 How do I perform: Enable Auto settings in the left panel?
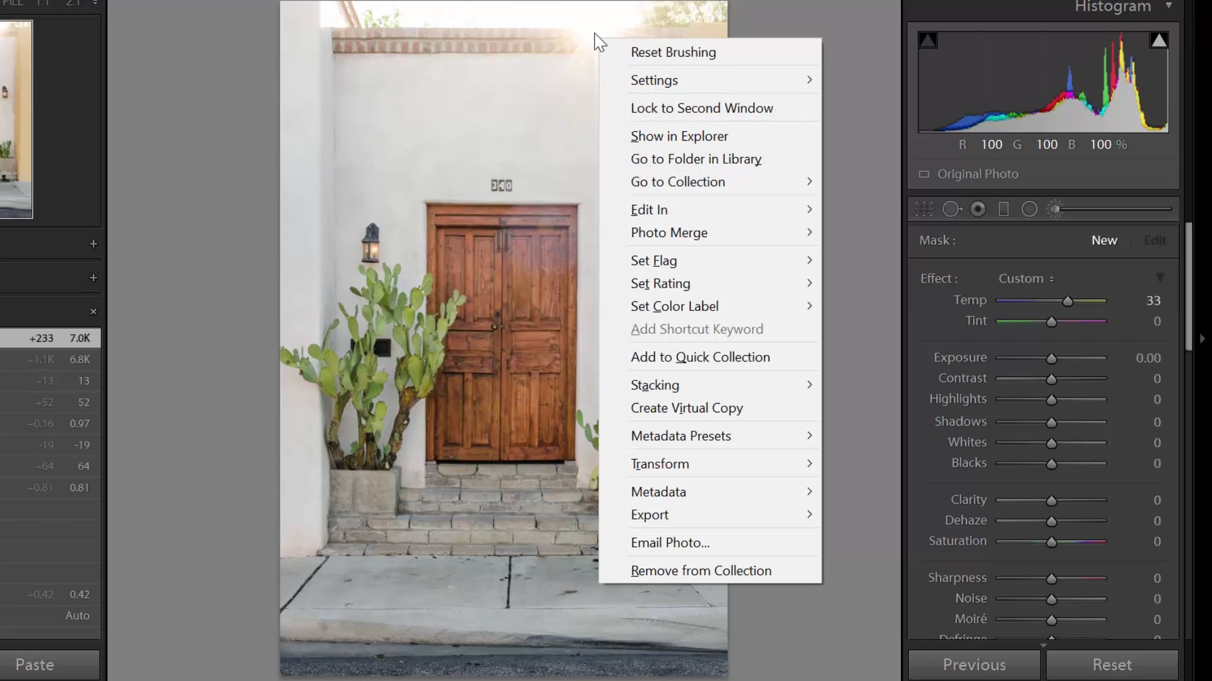[76, 615]
